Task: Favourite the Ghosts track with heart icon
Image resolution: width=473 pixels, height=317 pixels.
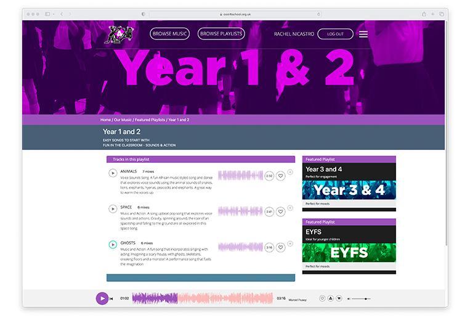Action: [281, 247]
